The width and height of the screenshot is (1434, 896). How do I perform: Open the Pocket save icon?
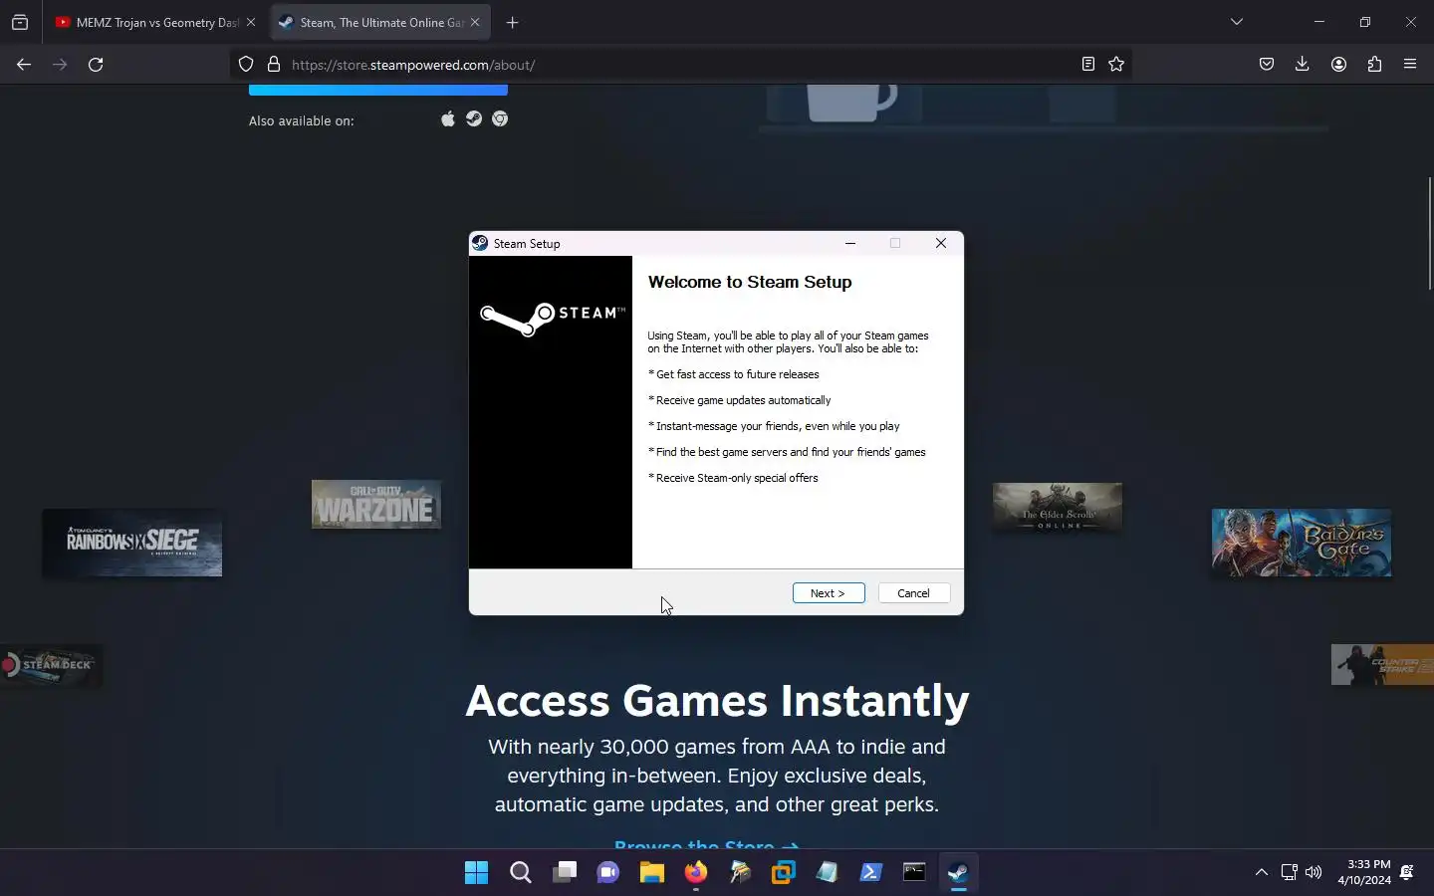click(1267, 65)
